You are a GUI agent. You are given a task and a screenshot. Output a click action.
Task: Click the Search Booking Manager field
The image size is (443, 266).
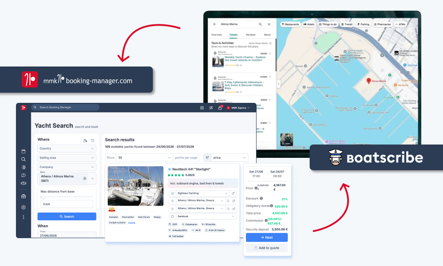click(66, 107)
